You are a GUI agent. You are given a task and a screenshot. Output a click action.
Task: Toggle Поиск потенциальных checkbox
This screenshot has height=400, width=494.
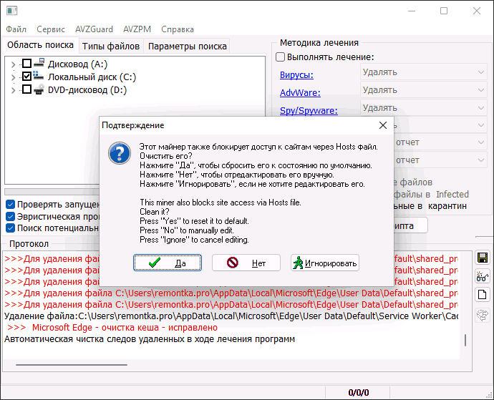(x=11, y=228)
